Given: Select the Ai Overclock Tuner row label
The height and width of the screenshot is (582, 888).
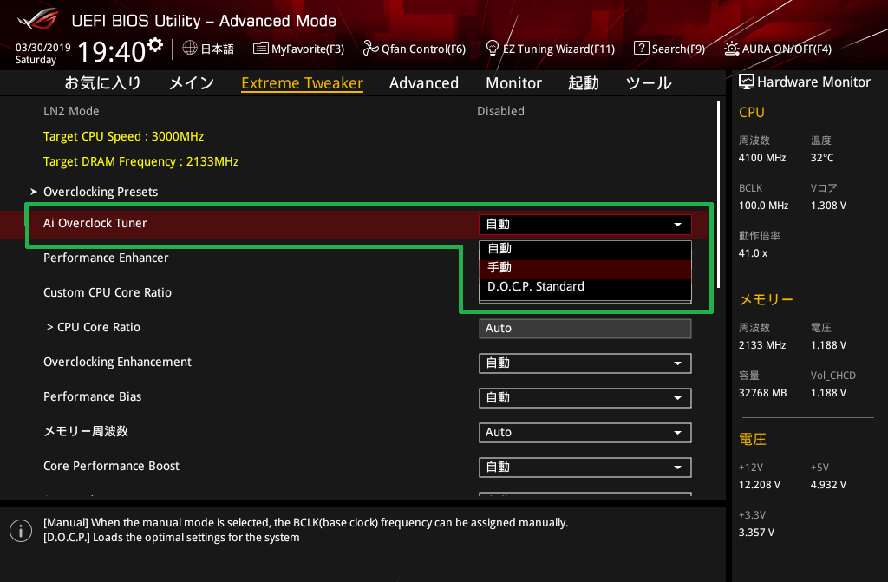Looking at the screenshot, I should click(x=95, y=223).
